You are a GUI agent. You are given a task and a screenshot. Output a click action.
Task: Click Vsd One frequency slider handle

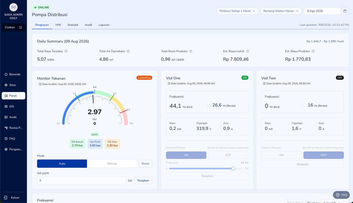tap(233, 168)
